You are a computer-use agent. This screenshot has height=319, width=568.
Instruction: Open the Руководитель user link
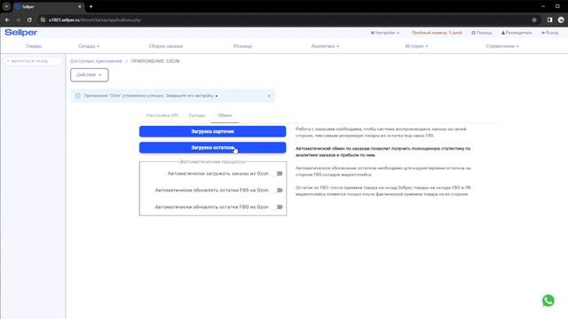[517, 33]
